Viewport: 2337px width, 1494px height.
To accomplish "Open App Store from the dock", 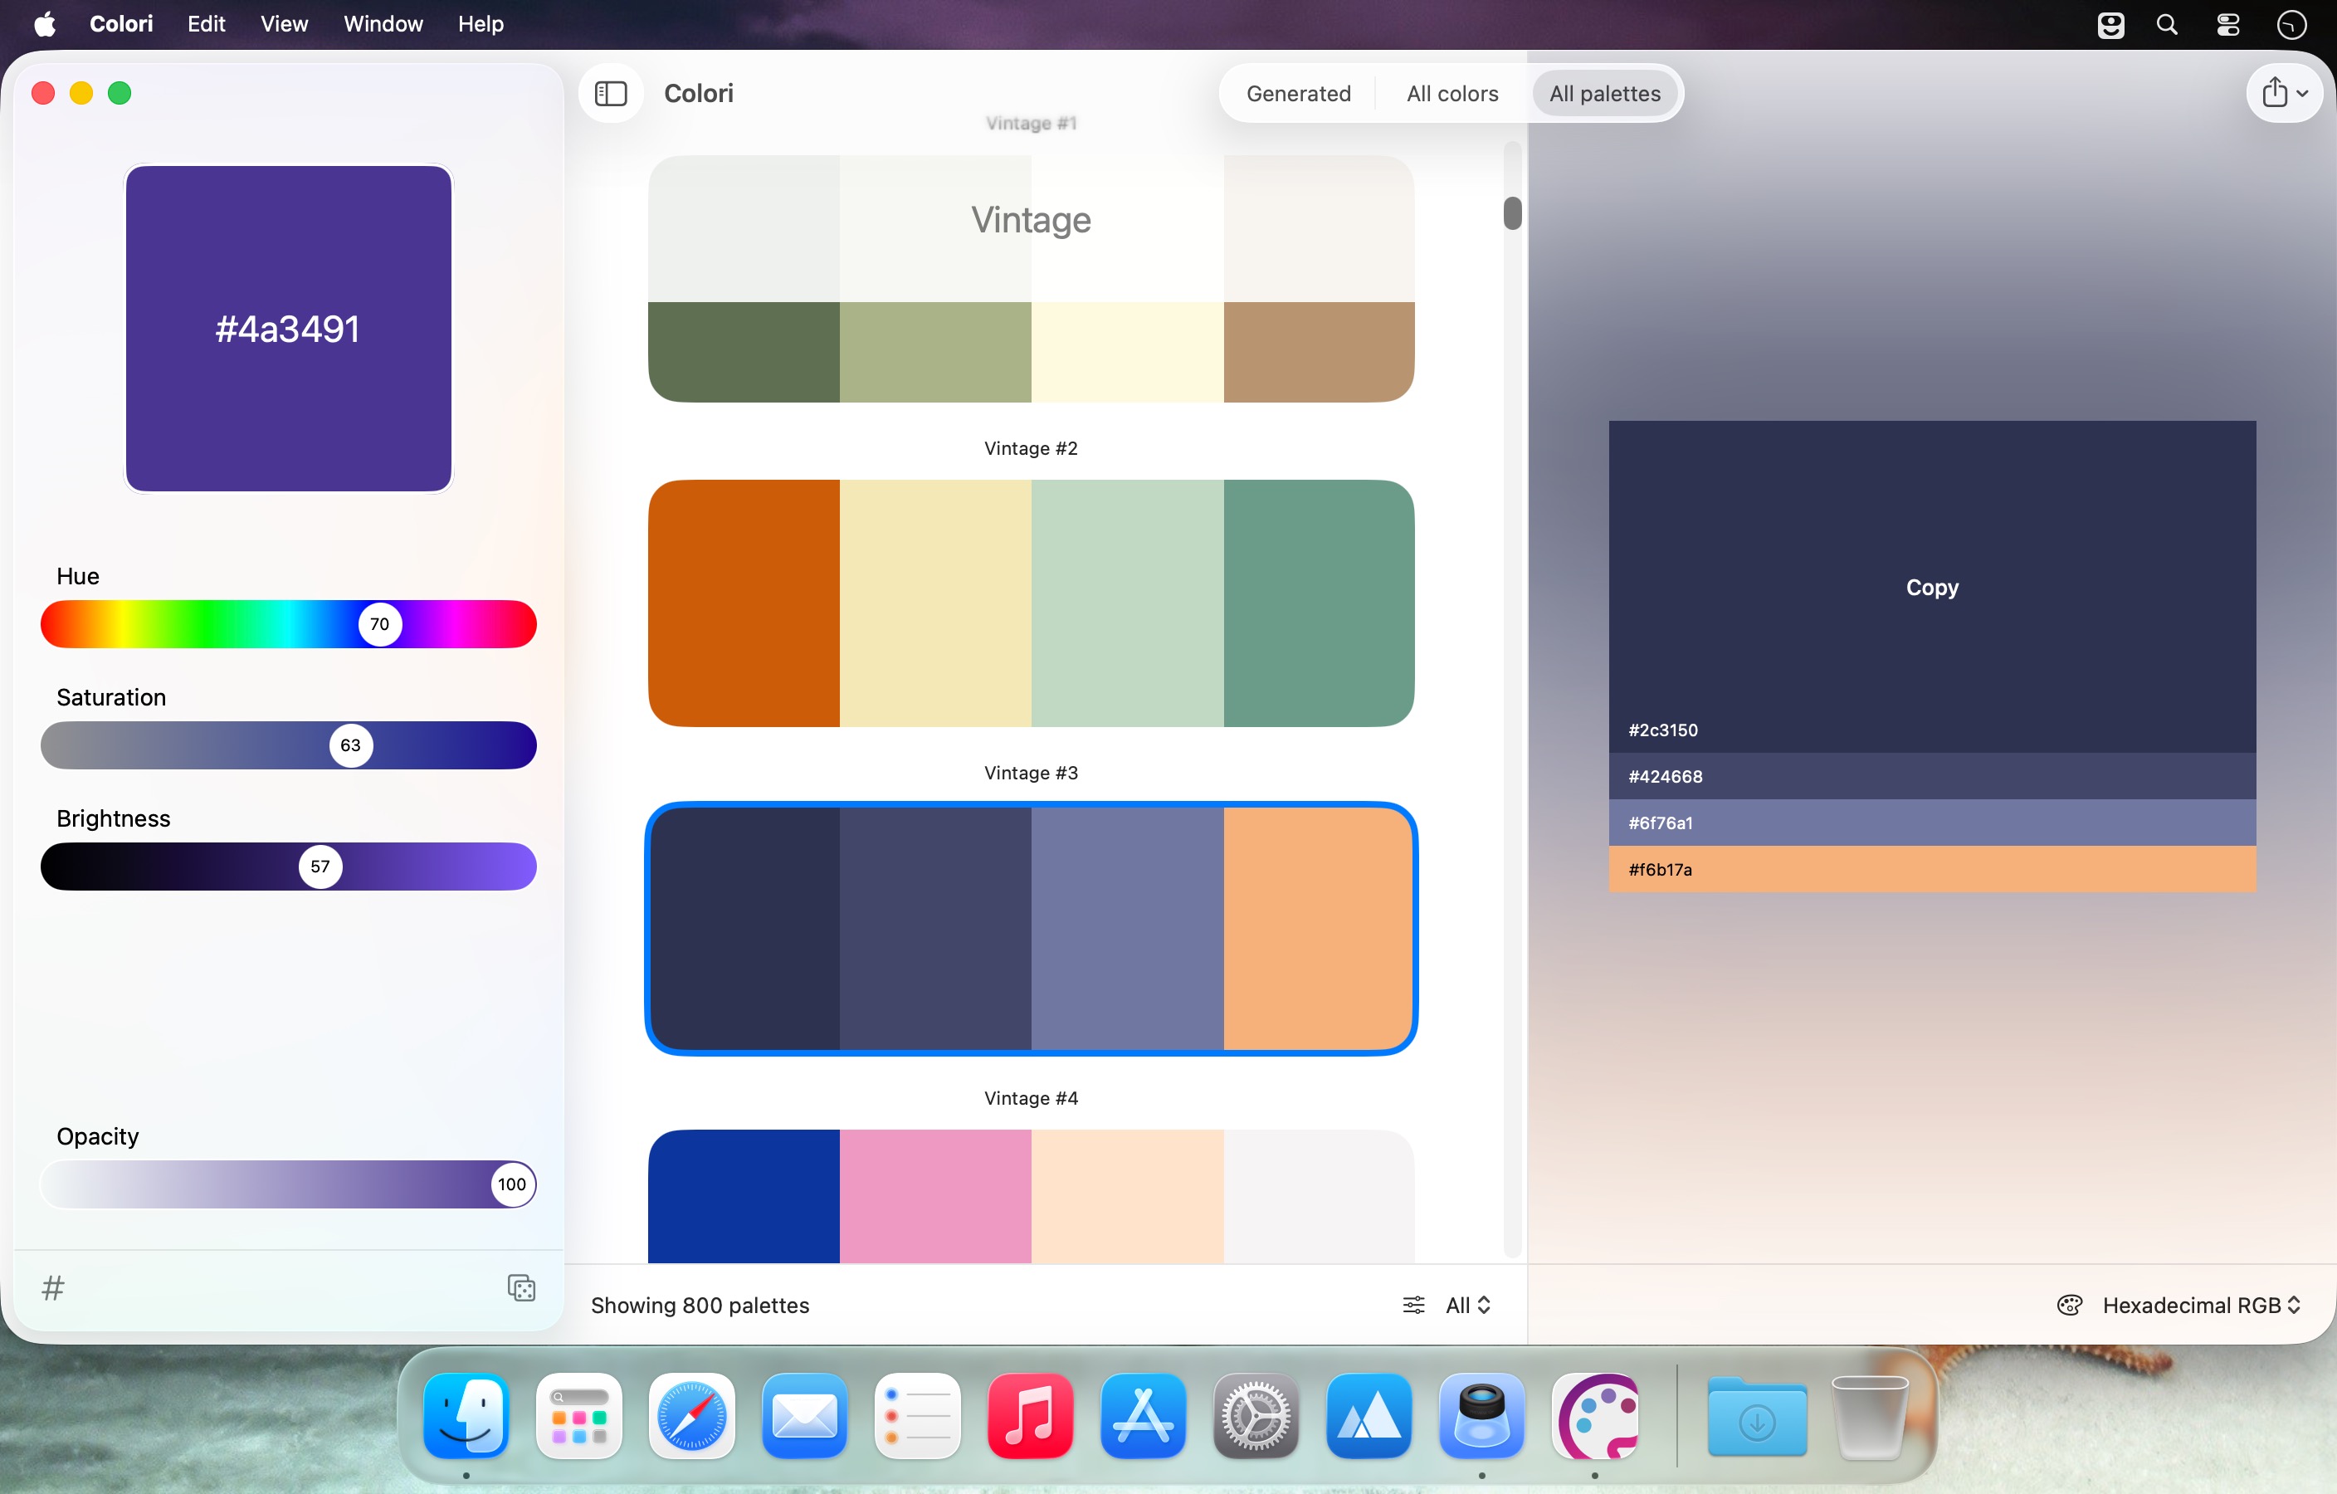I will 1144,1415.
